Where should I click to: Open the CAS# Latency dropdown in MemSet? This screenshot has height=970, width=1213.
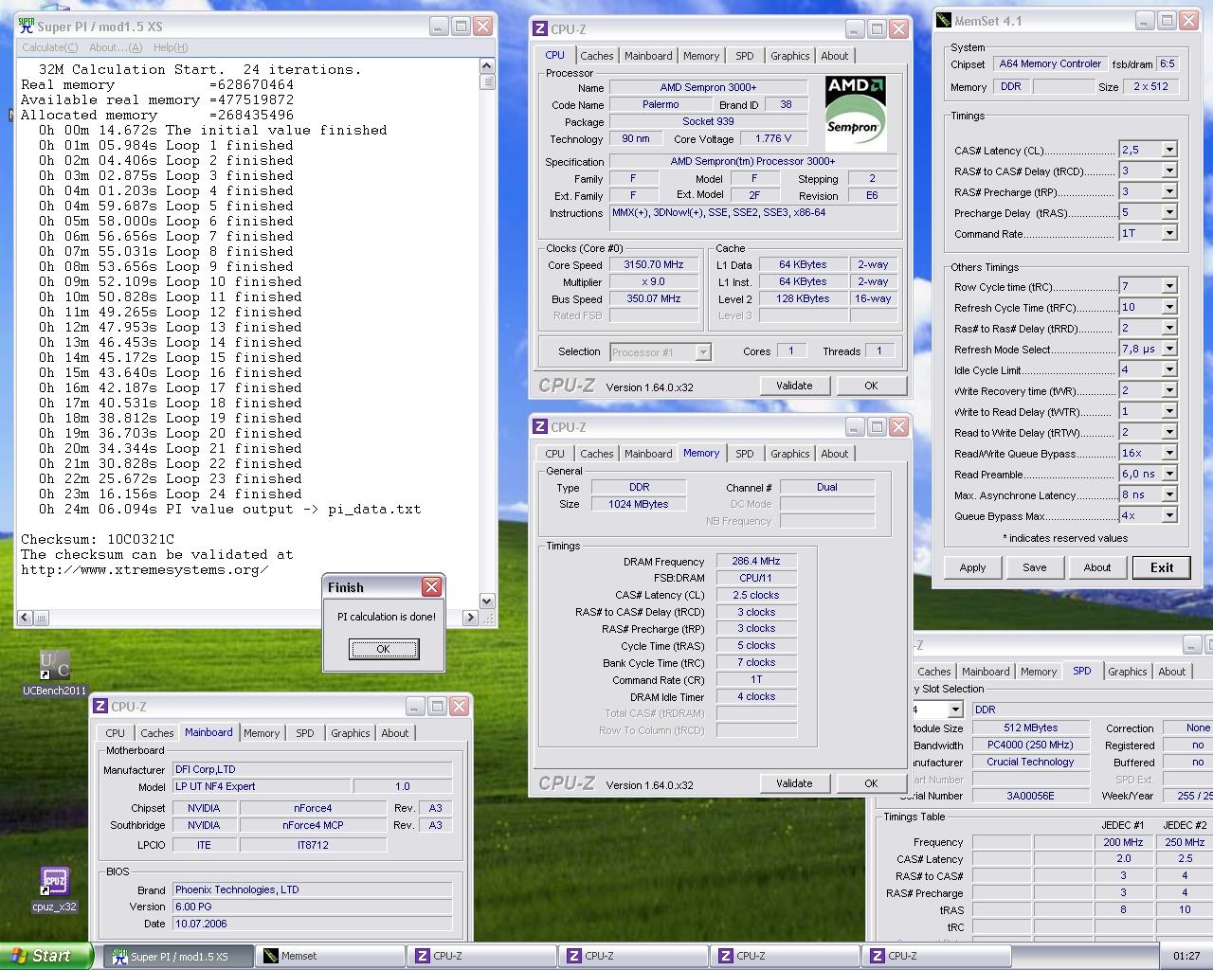(1169, 150)
